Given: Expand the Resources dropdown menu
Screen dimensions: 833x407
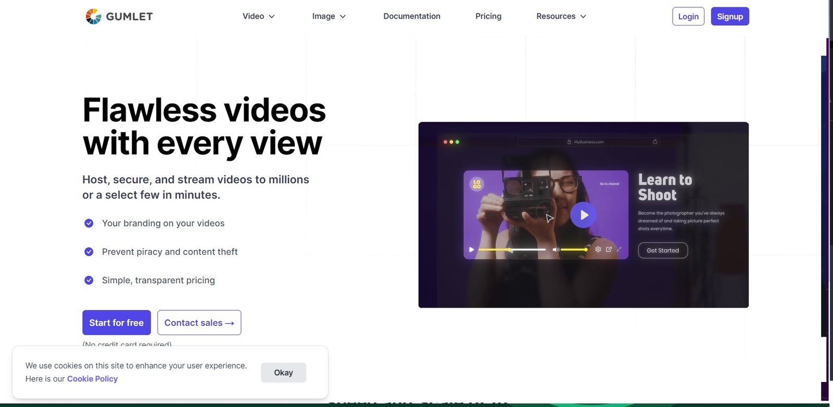Looking at the screenshot, I should click(561, 16).
